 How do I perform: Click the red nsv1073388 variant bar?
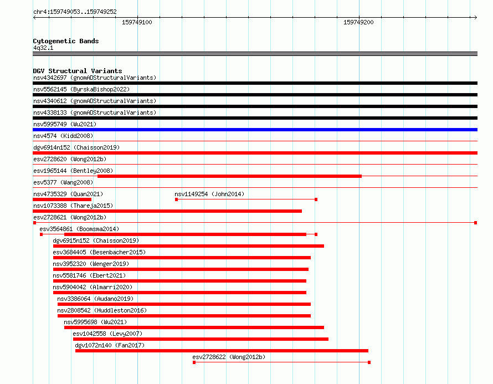click(167, 211)
